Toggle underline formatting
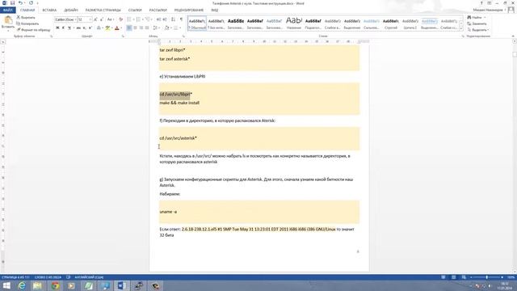517x291 pixels. [69, 28]
